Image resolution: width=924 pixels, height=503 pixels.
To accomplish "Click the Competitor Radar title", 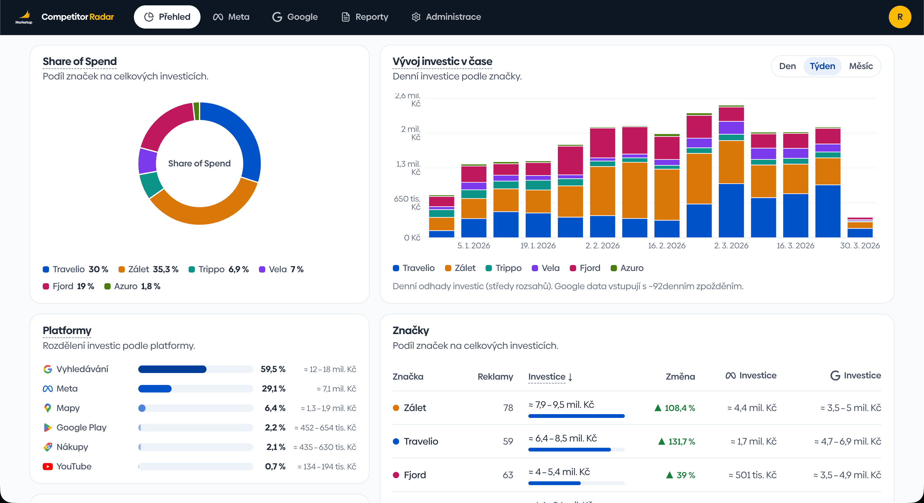I will [78, 17].
